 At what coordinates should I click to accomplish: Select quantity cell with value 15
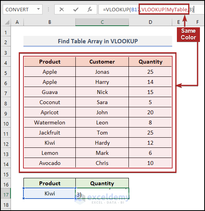coord(150,92)
